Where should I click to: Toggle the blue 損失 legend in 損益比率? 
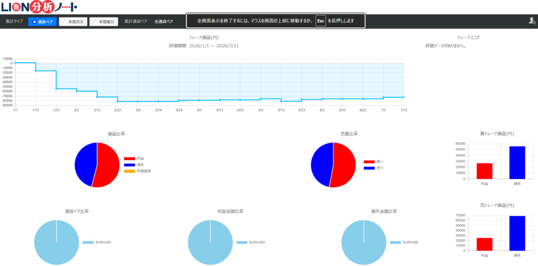click(134, 165)
